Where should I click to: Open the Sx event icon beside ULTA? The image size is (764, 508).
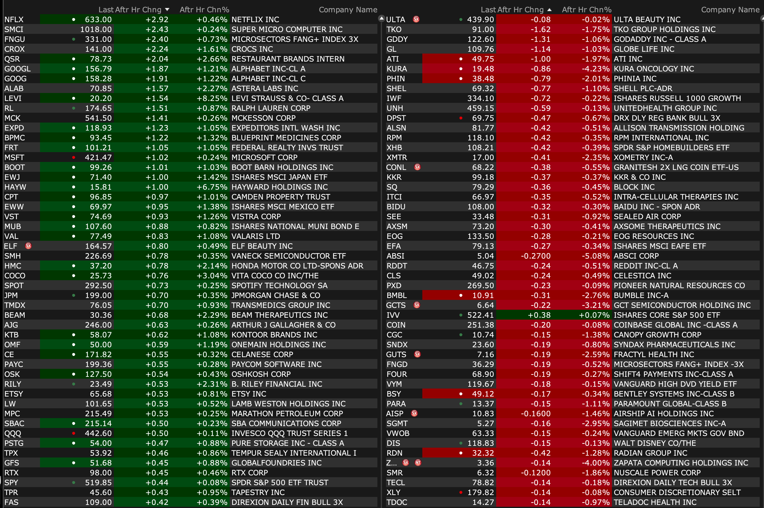coord(416,19)
